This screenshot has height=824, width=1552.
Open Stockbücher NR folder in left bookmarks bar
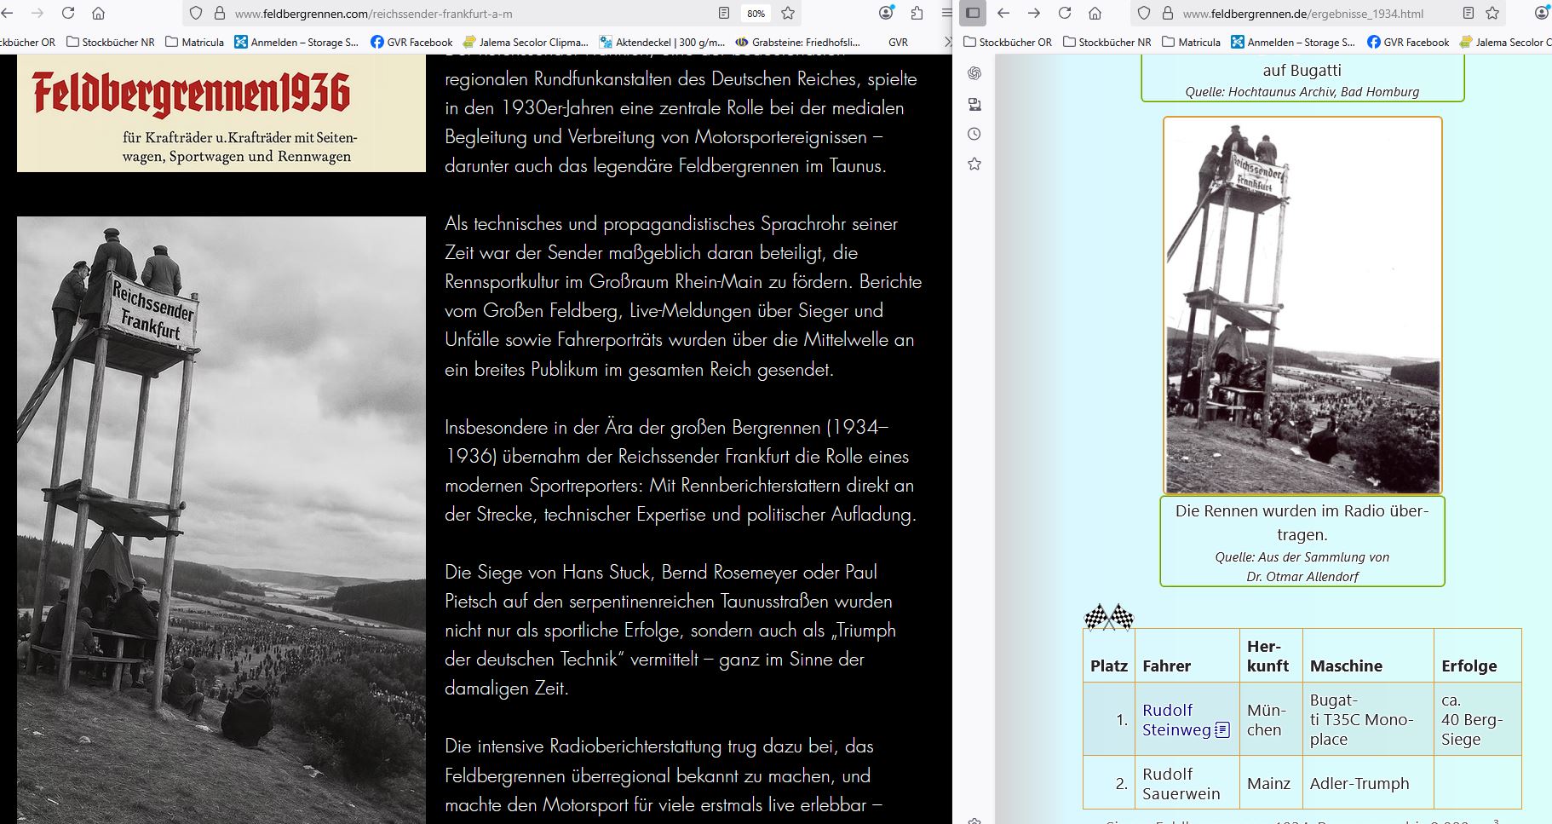[111, 42]
